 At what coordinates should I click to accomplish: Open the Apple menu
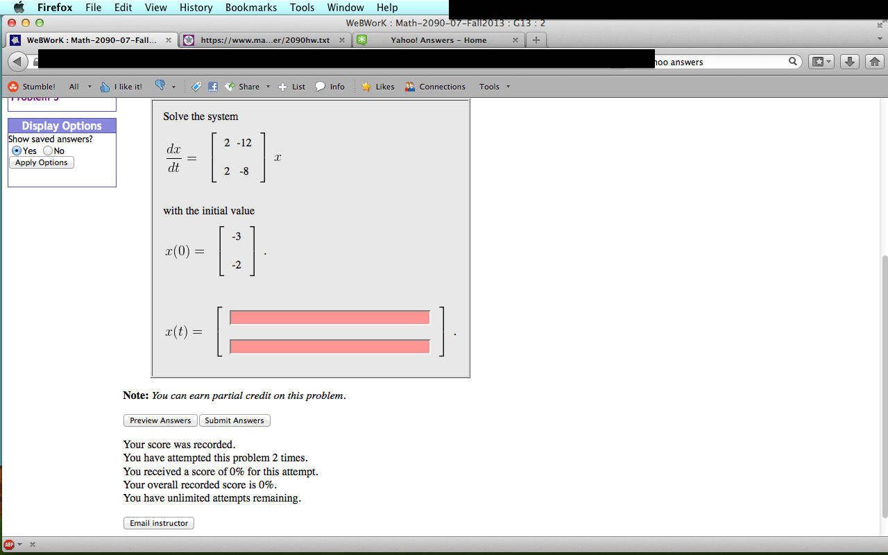click(19, 8)
